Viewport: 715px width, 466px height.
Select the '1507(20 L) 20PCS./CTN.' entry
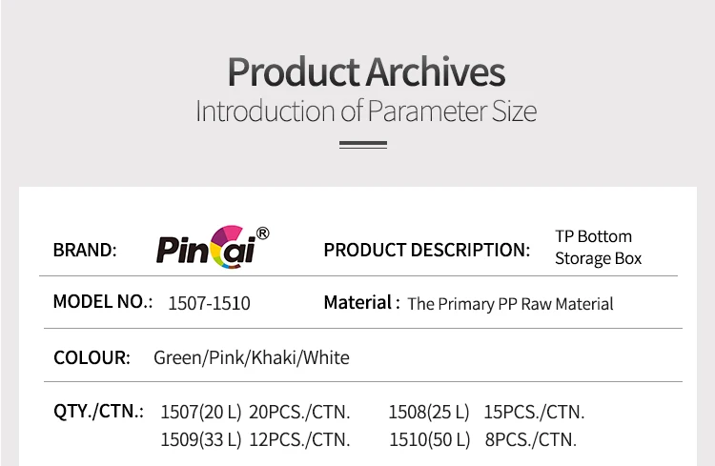coord(255,413)
